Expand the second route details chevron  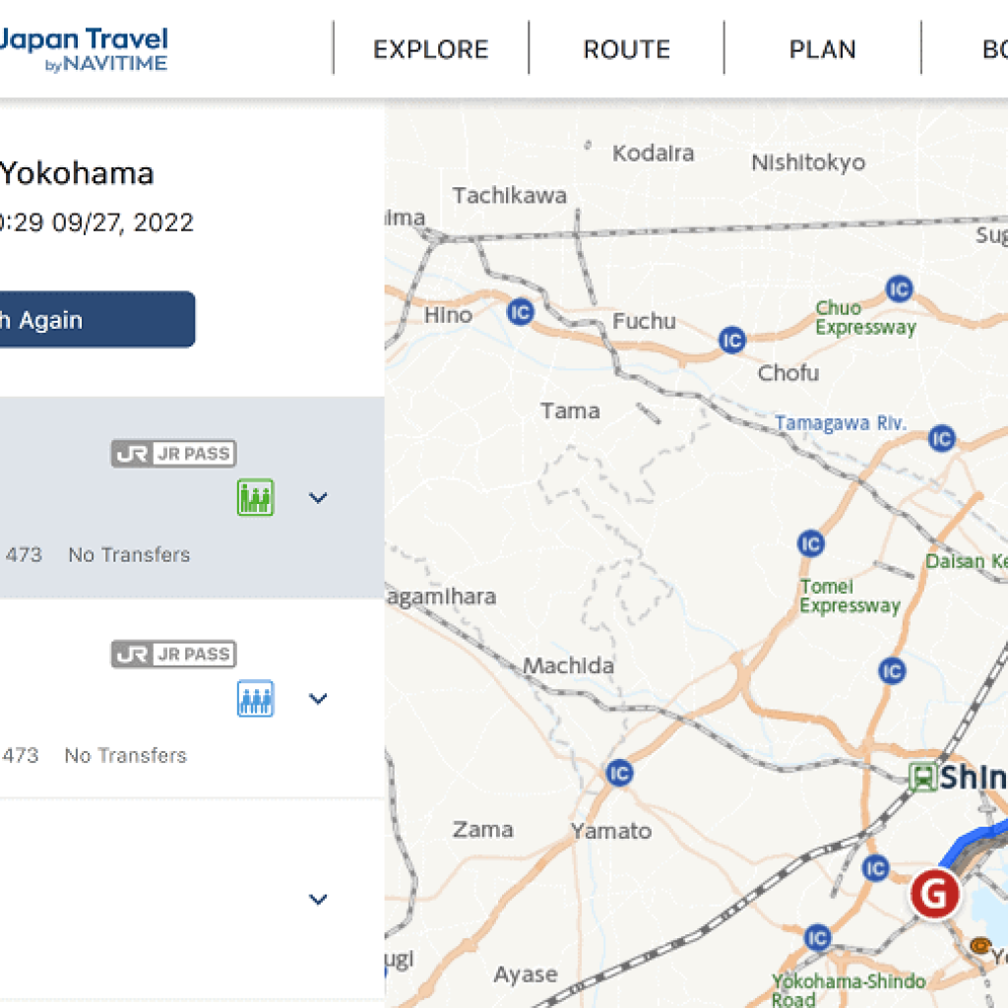pos(318,699)
